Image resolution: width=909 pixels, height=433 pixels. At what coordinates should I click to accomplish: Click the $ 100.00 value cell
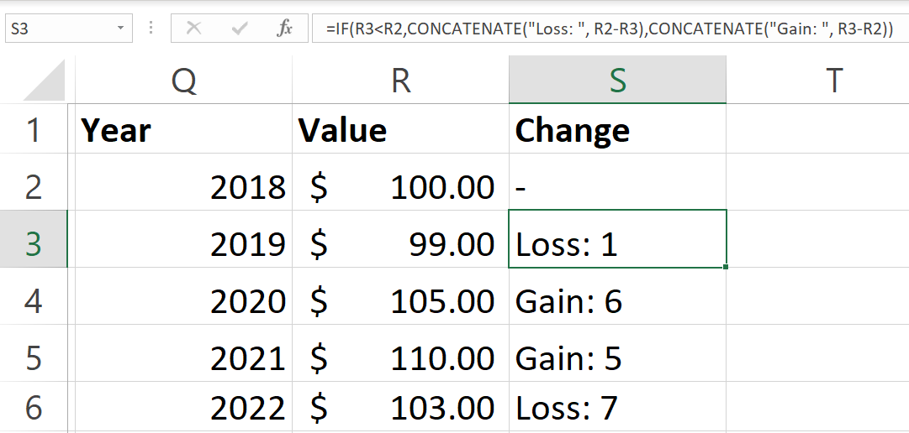click(x=400, y=182)
